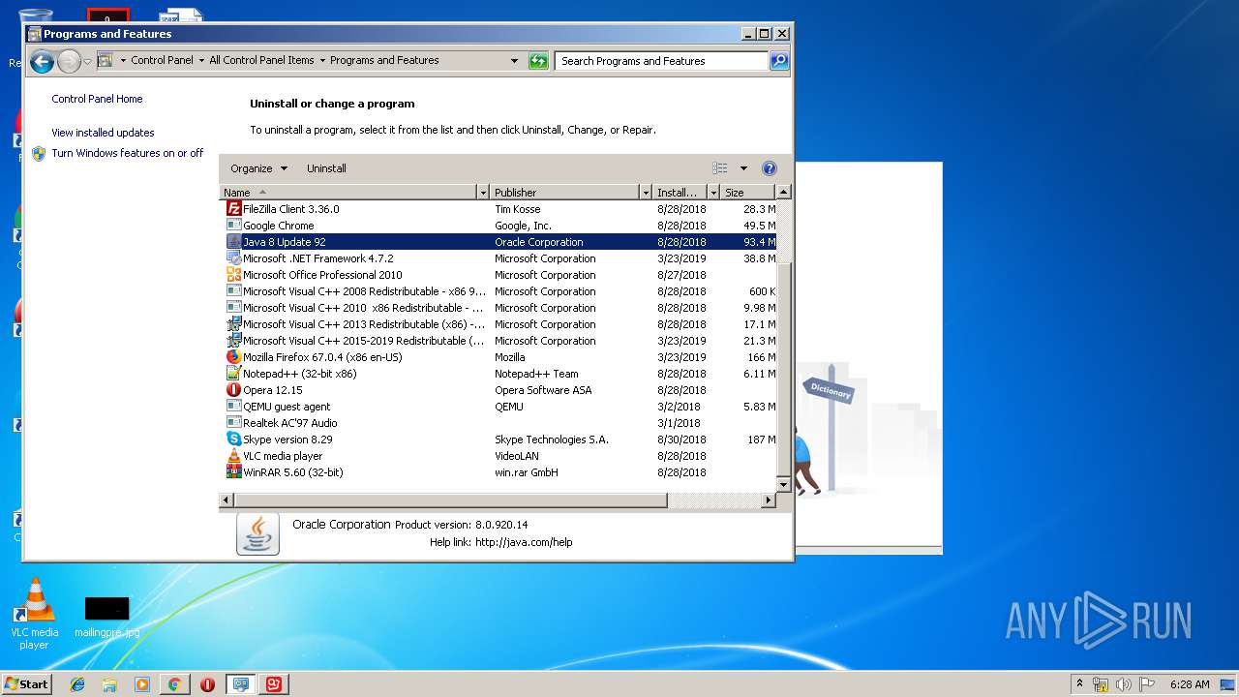Viewport: 1239px width, 697px height.
Task: Click the taskbar clock showing 6:28 AM
Action: click(1190, 684)
